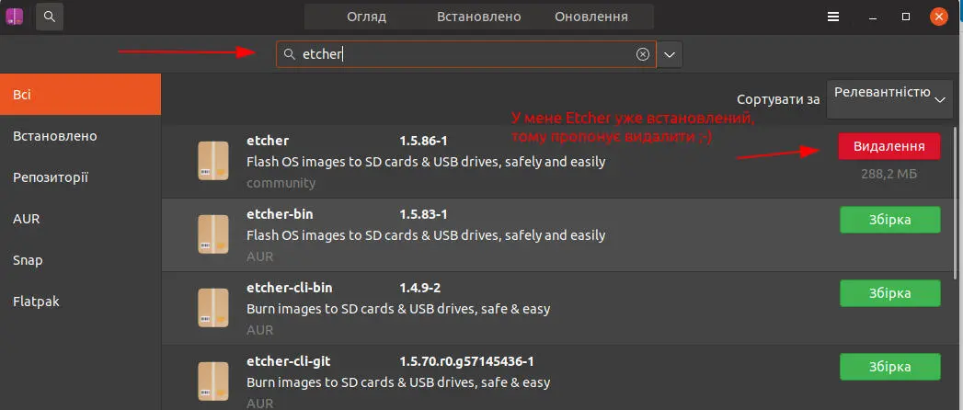Image resolution: width=963 pixels, height=410 pixels.
Task: Click Збірка button for etcher-cli-bin
Action: (x=890, y=293)
